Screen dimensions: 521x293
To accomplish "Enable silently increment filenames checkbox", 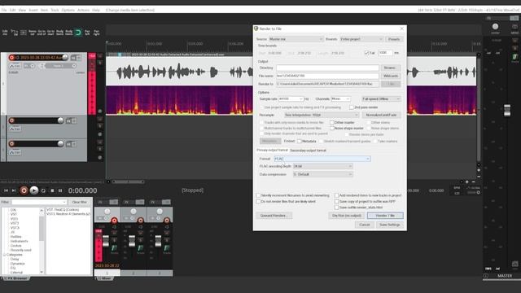I will 258,195.
